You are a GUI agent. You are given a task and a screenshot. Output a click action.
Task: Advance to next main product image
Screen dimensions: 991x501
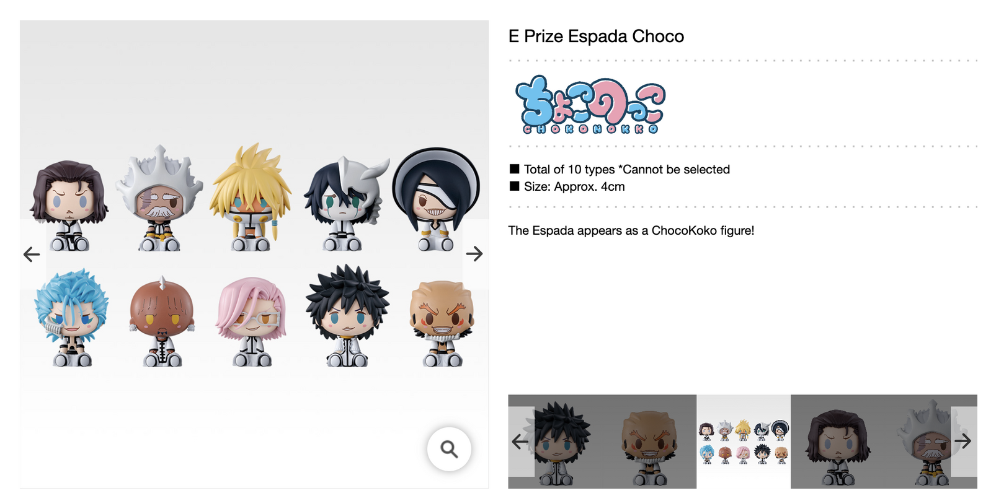(x=474, y=254)
